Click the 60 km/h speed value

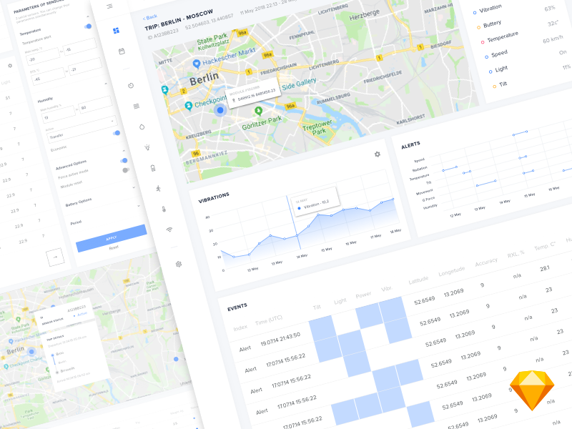pyautogui.click(x=553, y=39)
